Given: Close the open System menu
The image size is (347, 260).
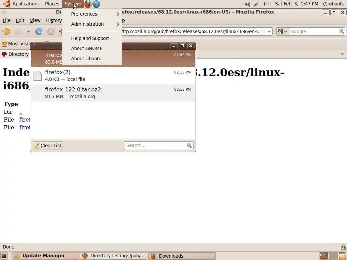Looking at the screenshot, I should 73,4.
